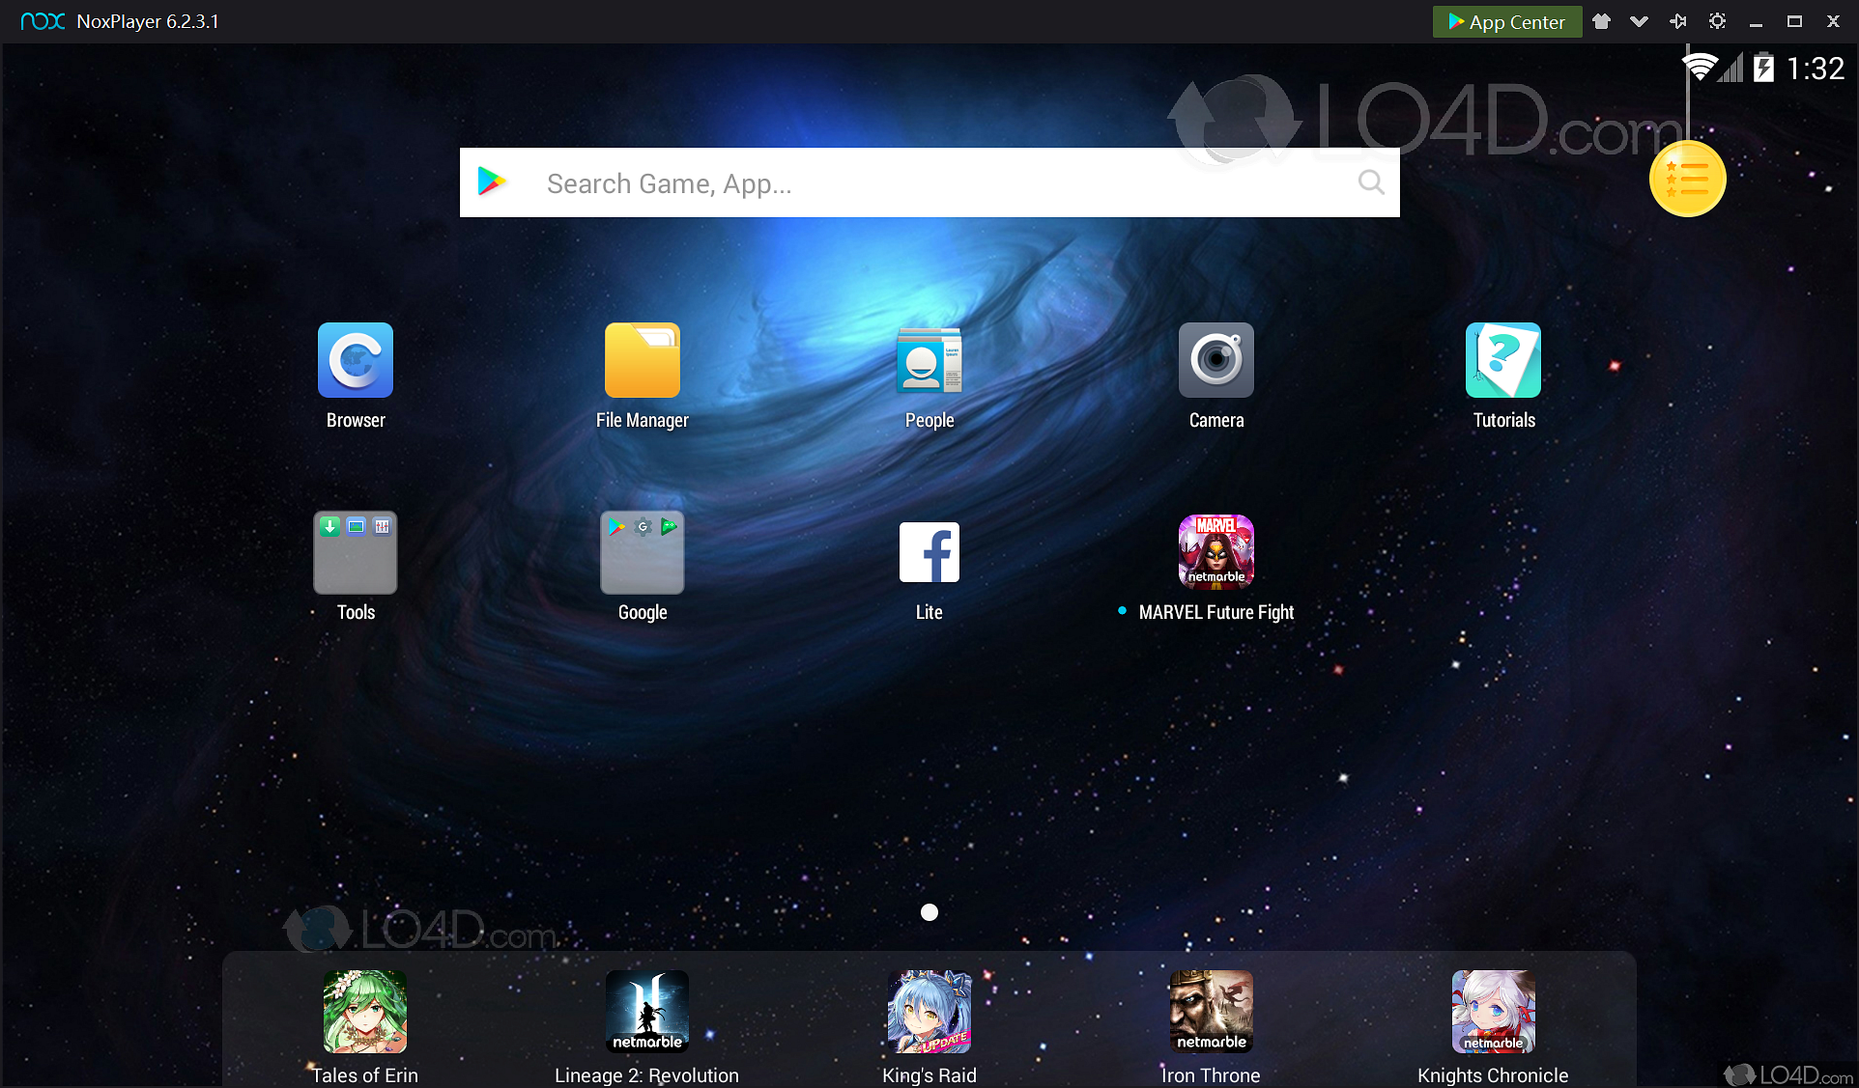Launch King's Raid from recommendations
1859x1088 pixels.
pos(929,1012)
